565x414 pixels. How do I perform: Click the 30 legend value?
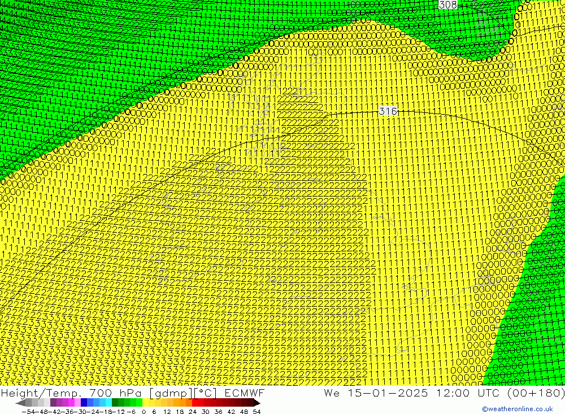tap(206, 412)
